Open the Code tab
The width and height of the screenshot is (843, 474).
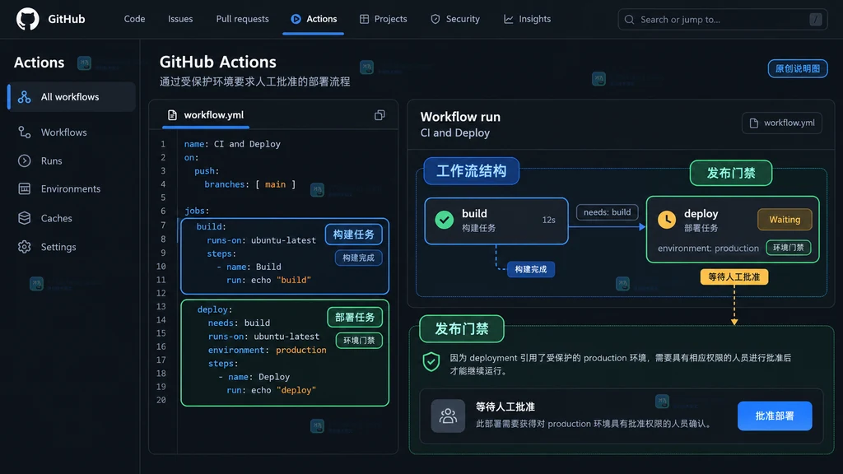[x=134, y=19]
